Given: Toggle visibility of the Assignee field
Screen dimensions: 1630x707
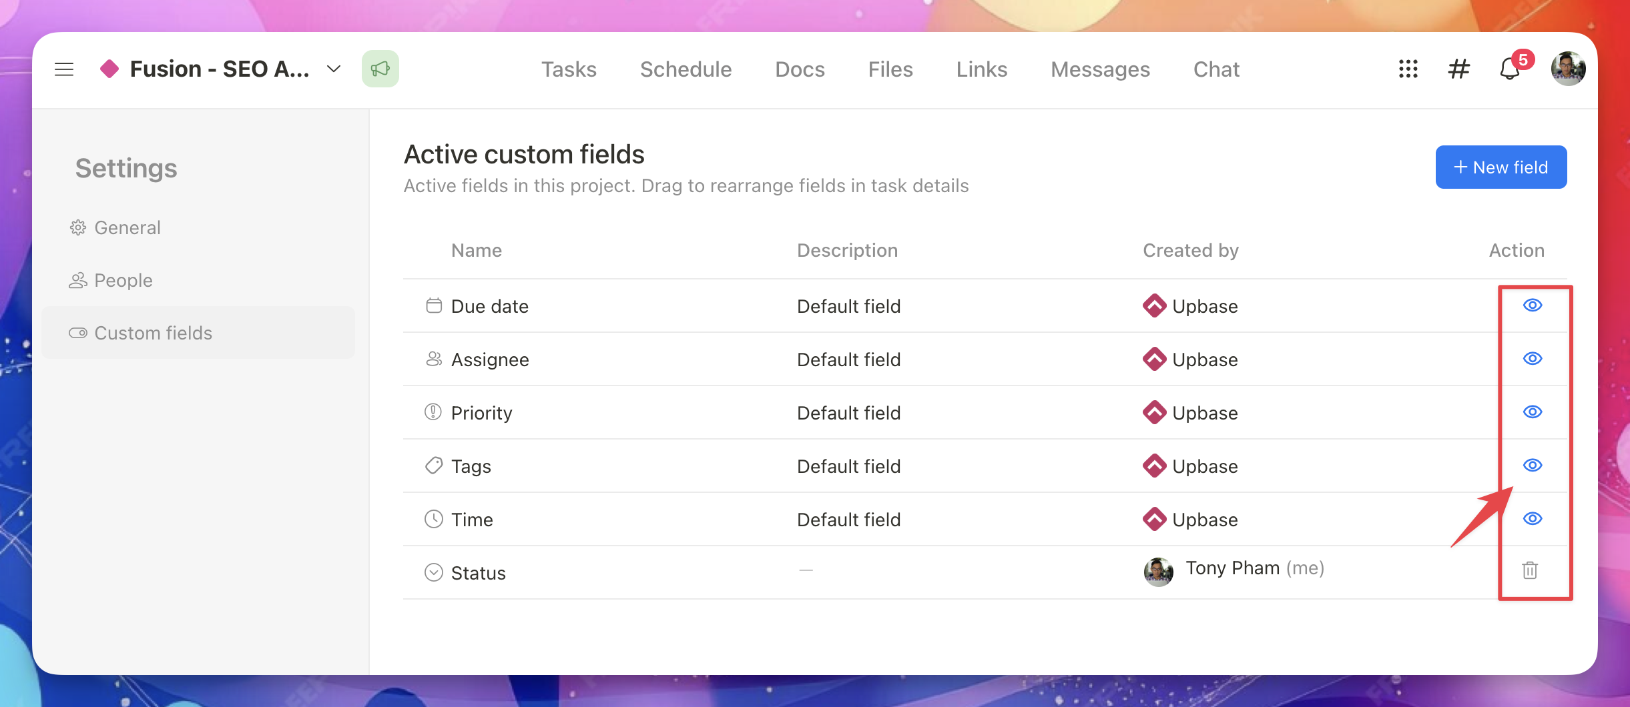Looking at the screenshot, I should point(1533,359).
